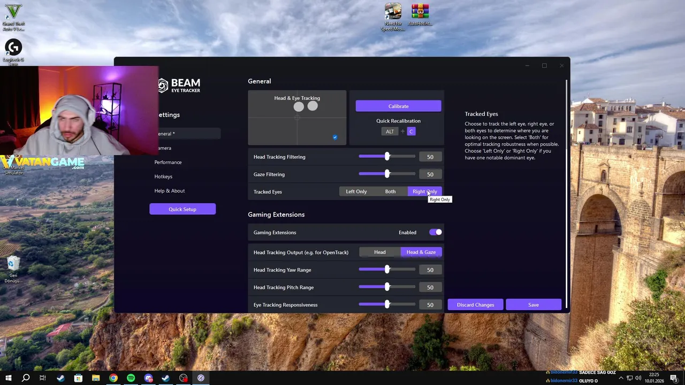This screenshot has height=385, width=685.
Task: Select the Need for Speed desktop icon
Action: pyautogui.click(x=393, y=17)
